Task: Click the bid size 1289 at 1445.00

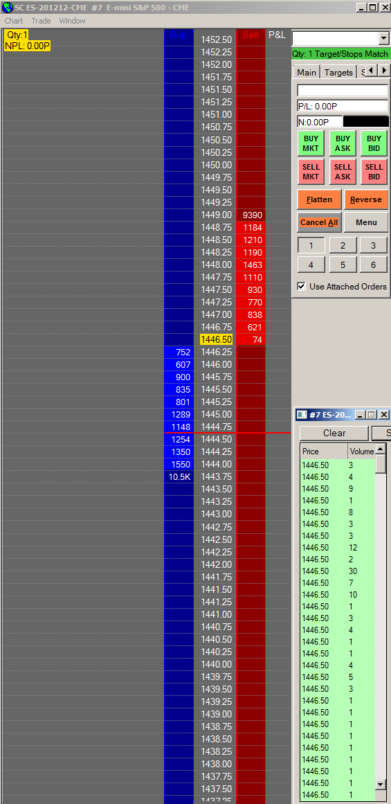Action: click(179, 414)
